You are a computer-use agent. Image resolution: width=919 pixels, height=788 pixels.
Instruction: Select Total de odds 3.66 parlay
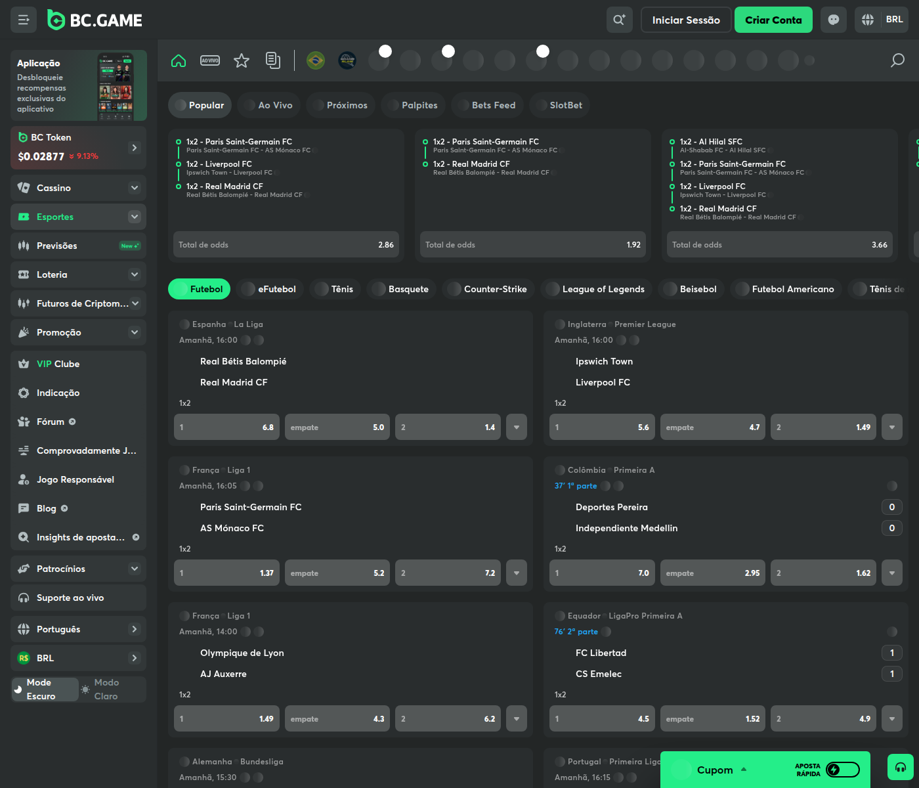point(780,244)
